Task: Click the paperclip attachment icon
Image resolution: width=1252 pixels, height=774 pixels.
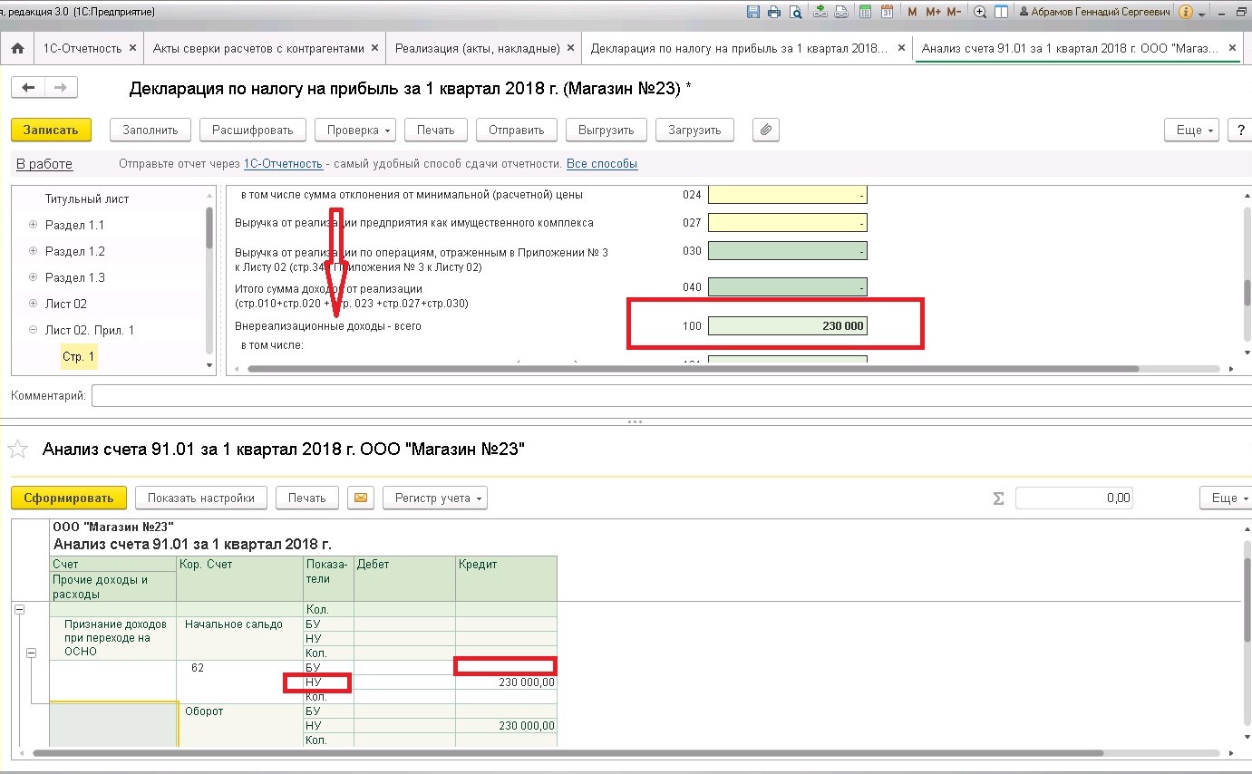Action: pos(766,130)
